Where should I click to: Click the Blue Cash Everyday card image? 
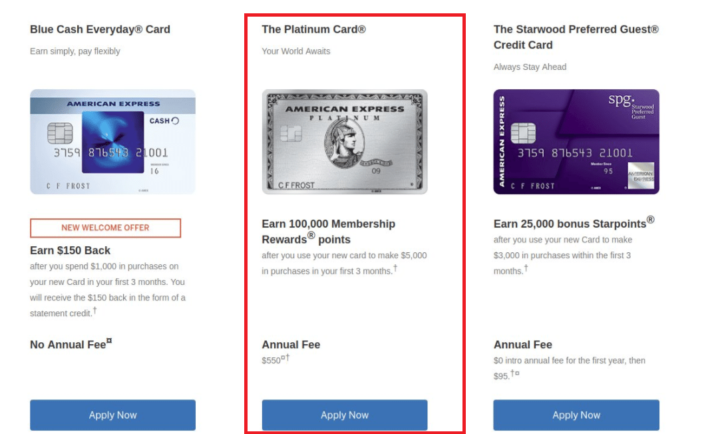click(x=112, y=142)
